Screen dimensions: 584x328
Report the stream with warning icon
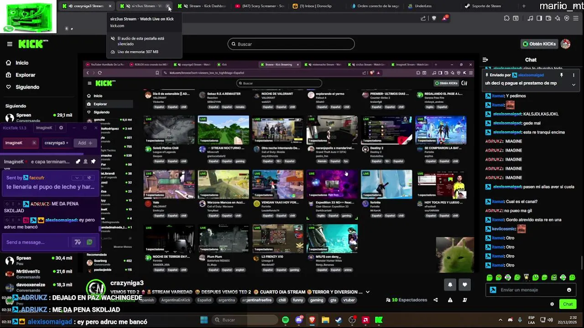450,300
